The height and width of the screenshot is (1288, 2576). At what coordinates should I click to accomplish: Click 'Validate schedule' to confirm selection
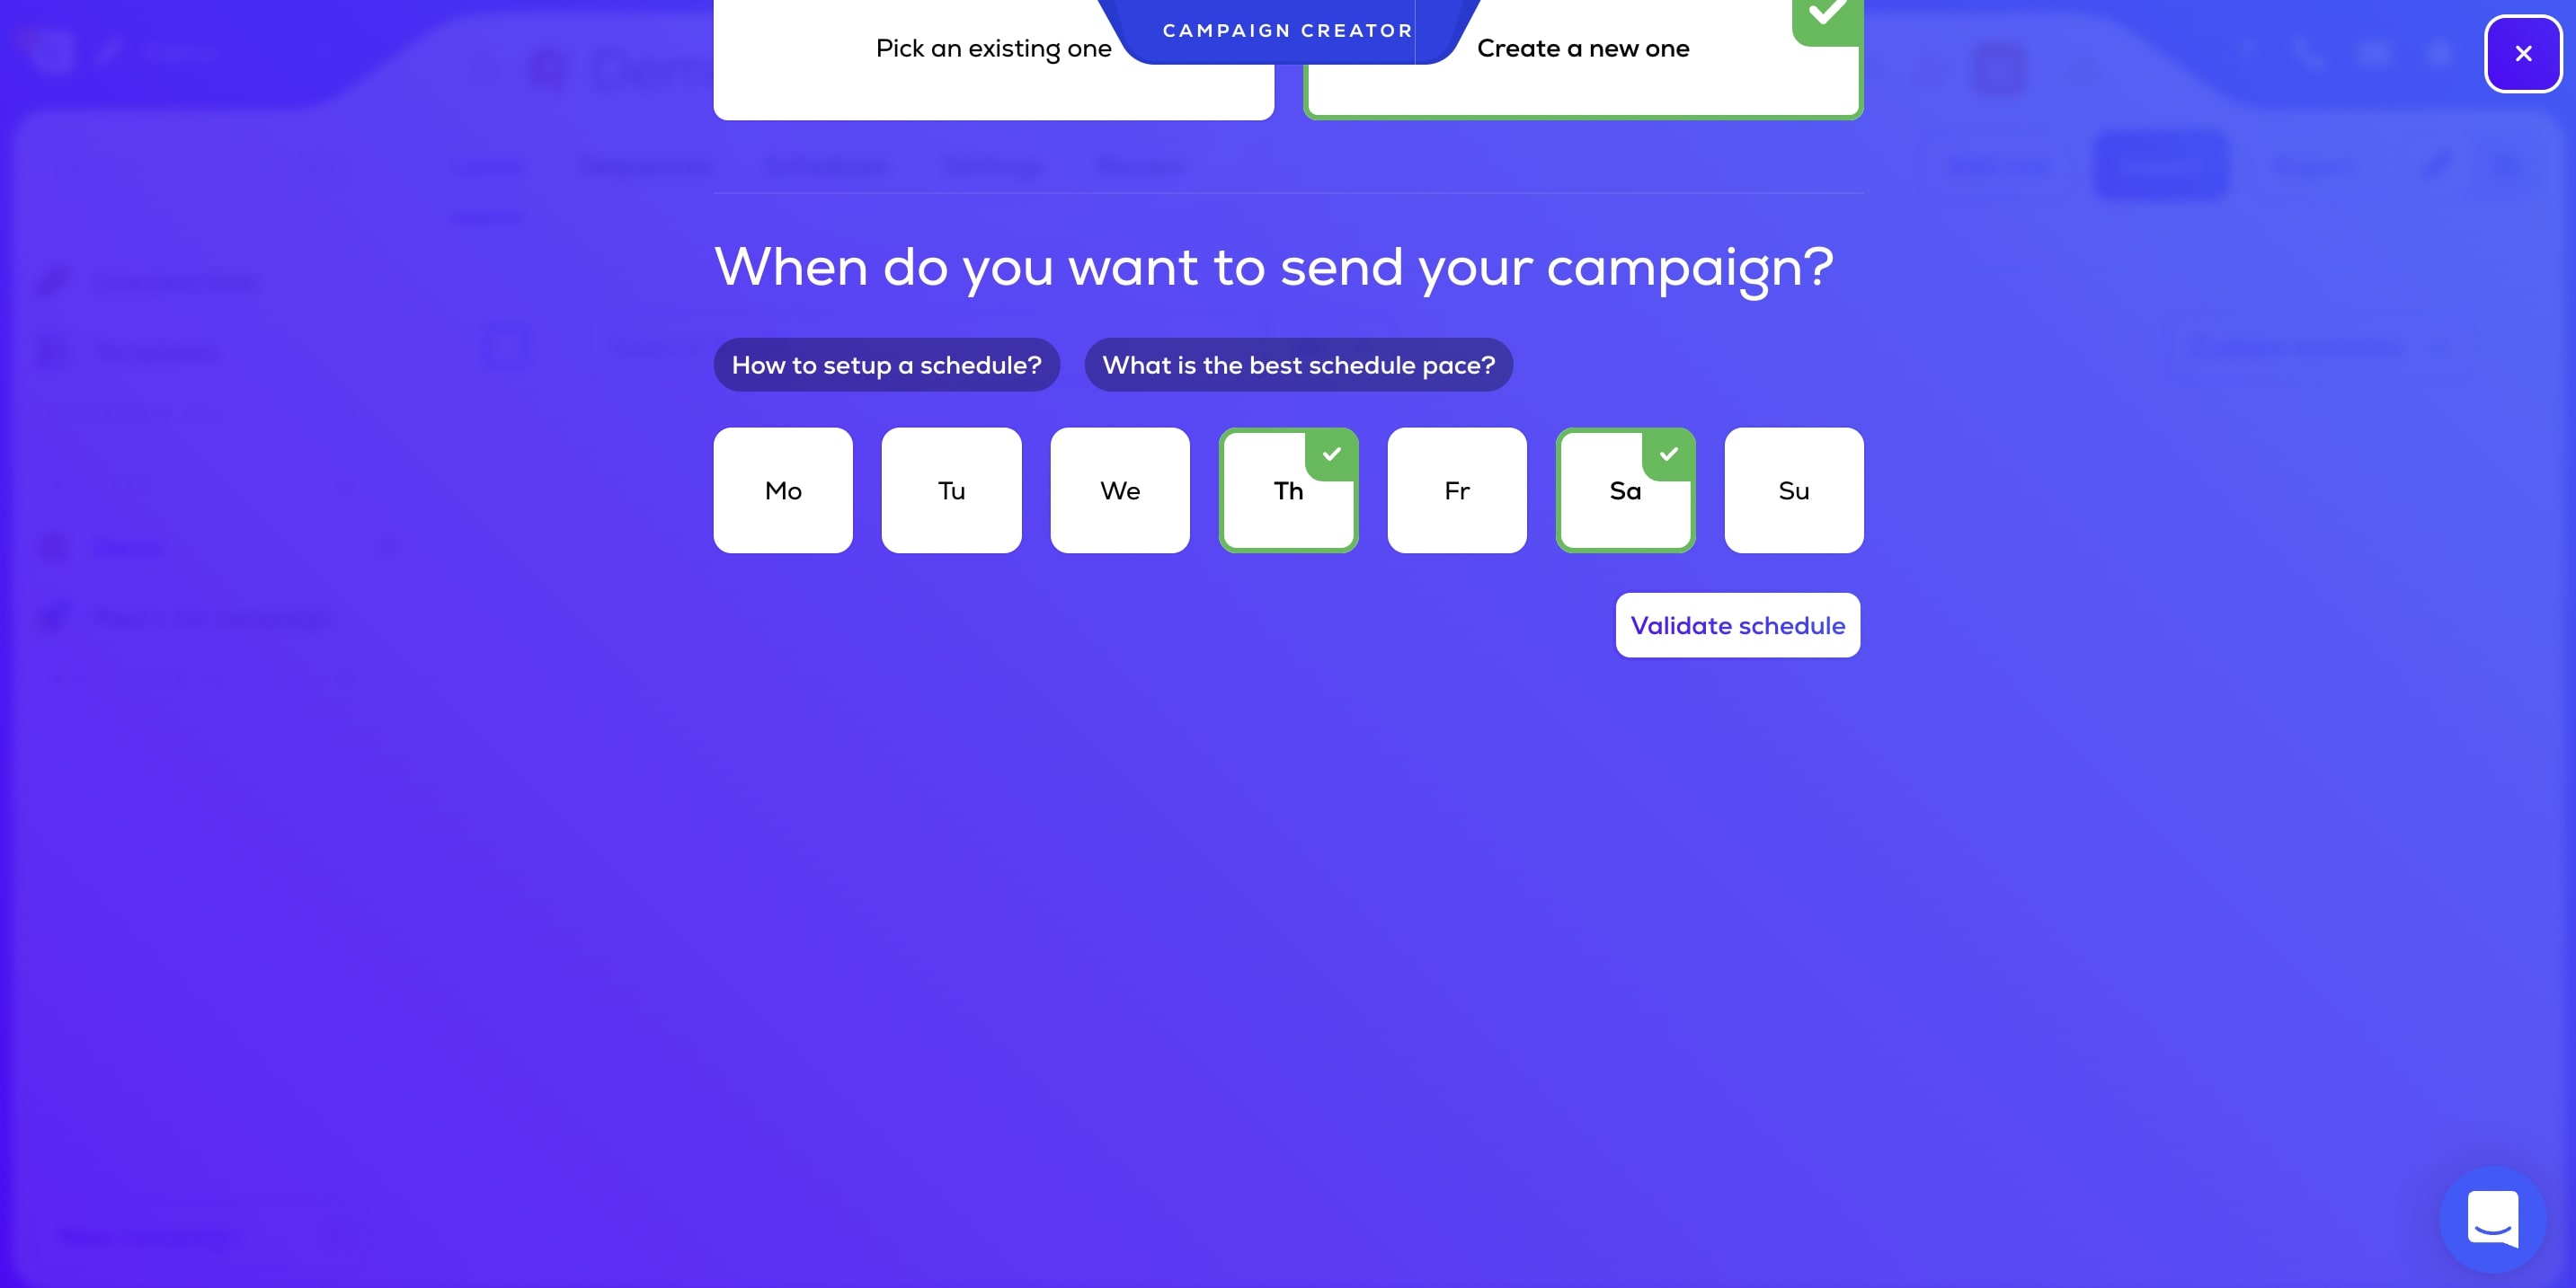[1737, 624]
